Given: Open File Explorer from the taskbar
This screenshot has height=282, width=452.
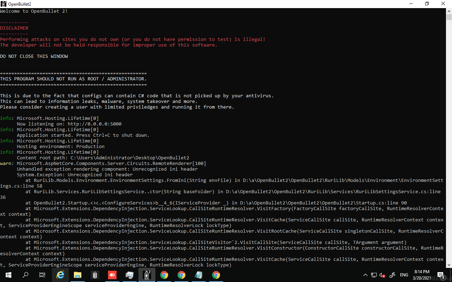Looking at the screenshot, I should [x=78, y=275].
